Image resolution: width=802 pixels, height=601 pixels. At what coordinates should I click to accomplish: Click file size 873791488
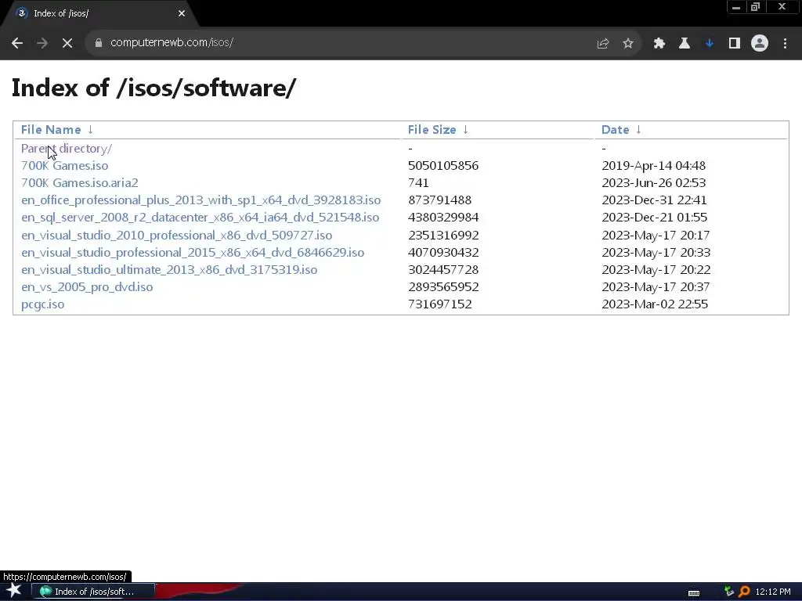click(x=440, y=200)
